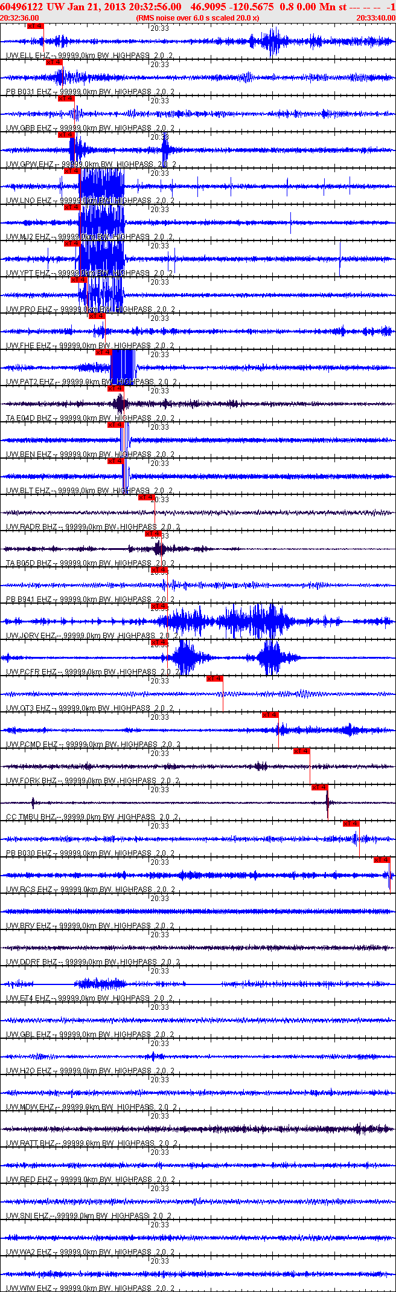Click the red pick marker on TA.B05D trace
This screenshot has width=396, height=1292.
click(x=153, y=534)
